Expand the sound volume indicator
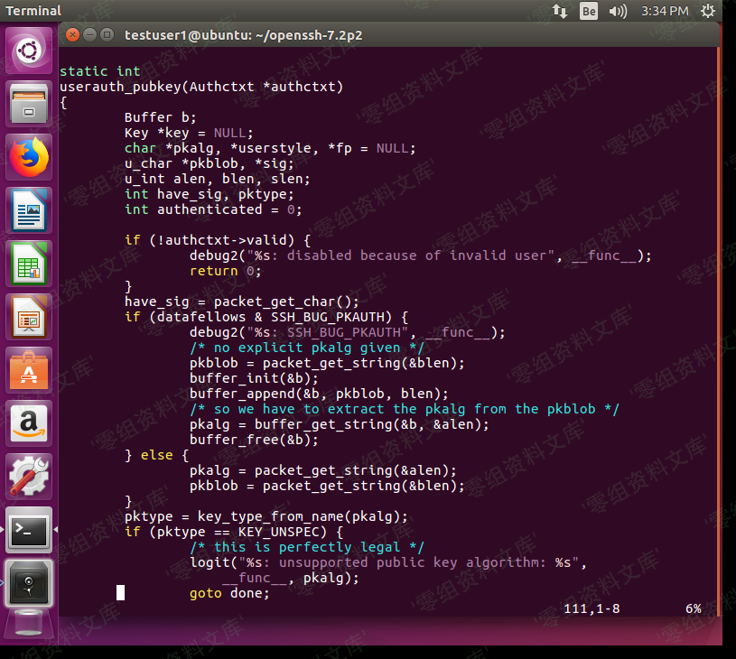 [x=618, y=11]
